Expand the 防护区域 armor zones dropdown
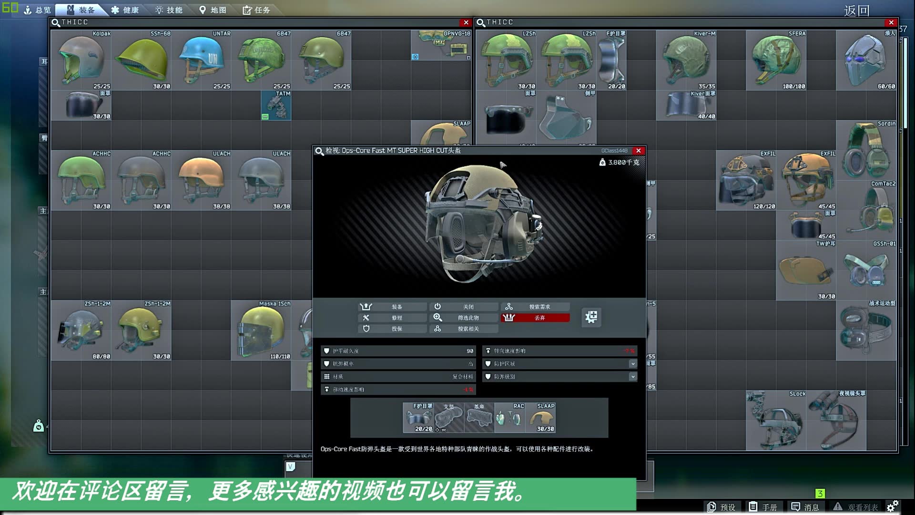The height and width of the screenshot is (515, 915). (x=632, y=364)
